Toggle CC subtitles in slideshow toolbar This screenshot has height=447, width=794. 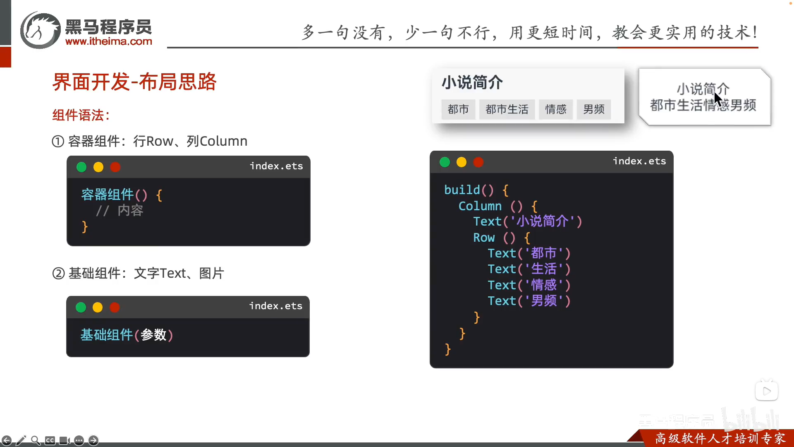[x=50, y=440]
